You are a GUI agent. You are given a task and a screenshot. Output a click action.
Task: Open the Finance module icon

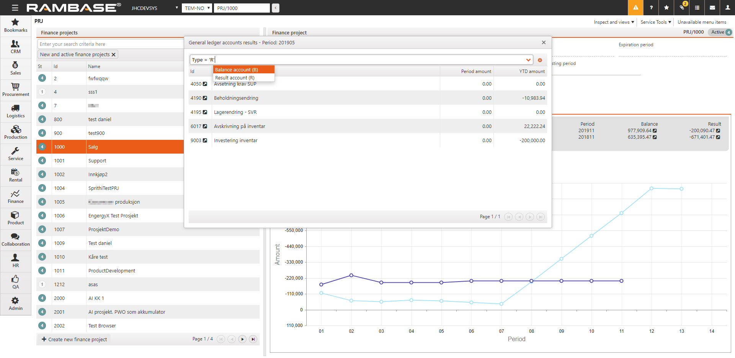15,196
